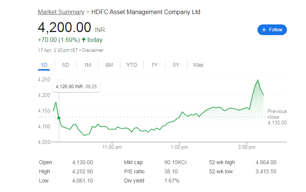The width and height of the screenshot is (306, 192).
Task: Select the 1D chart range tab
Action: pos(44,65)
